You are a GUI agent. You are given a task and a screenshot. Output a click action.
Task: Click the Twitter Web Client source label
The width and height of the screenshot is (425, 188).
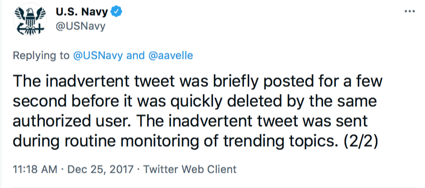pyautogui.click(x=190, y=169)
